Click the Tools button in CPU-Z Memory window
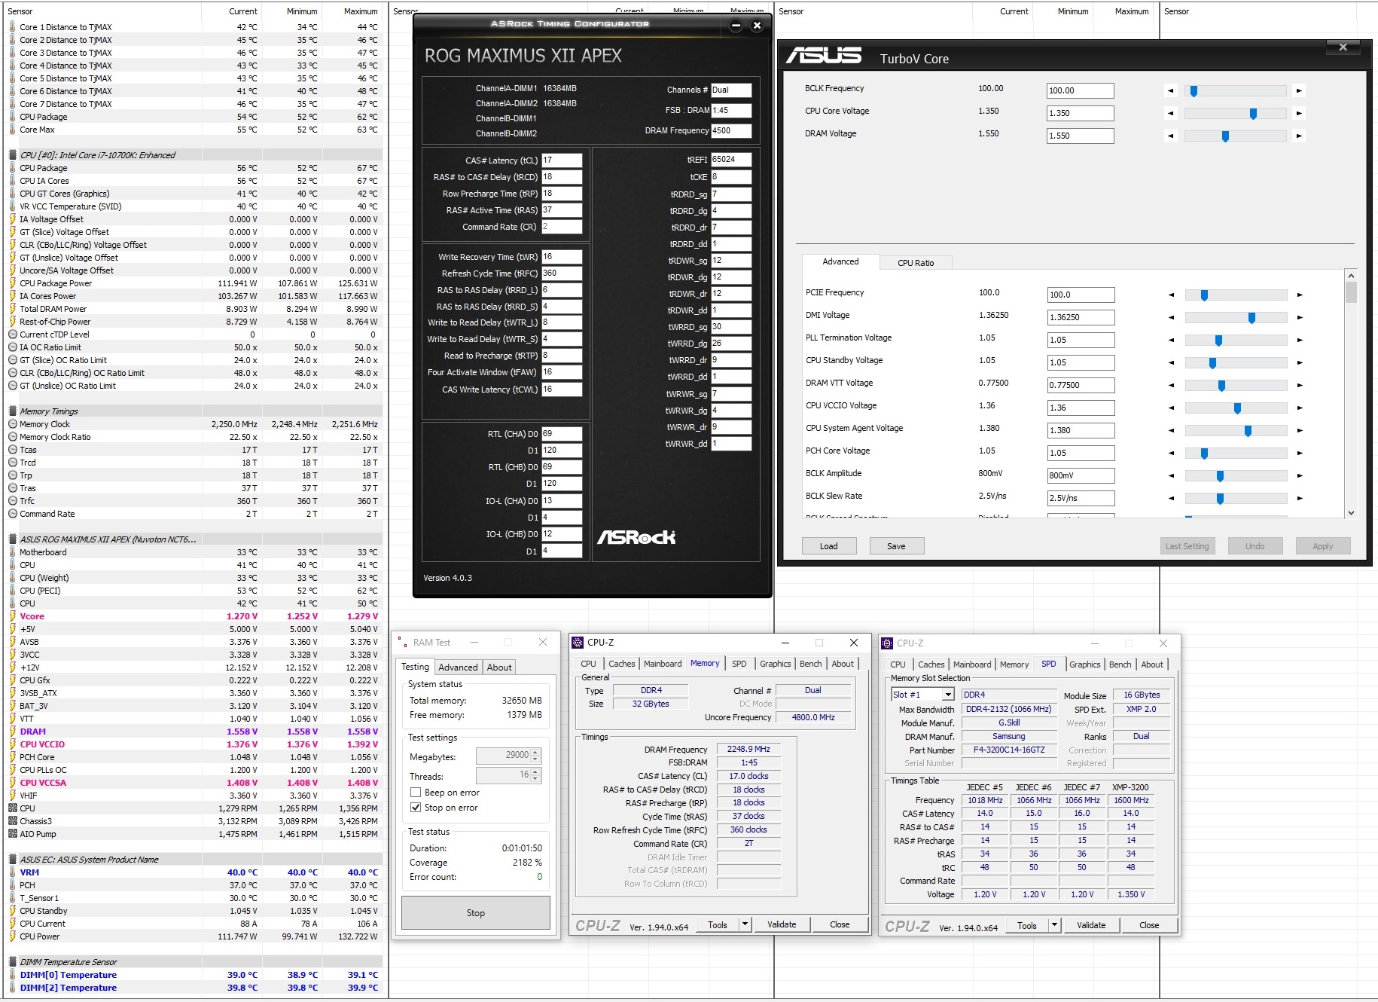Screen dimensions: 1378x1002 [x=718, y=924]
